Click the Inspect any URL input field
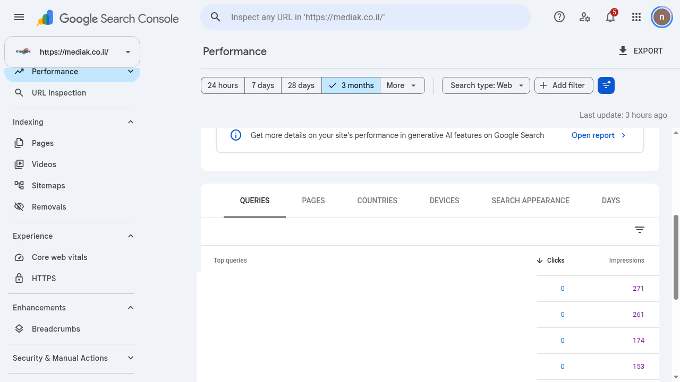Screen dimensions: 680x382 365,17
